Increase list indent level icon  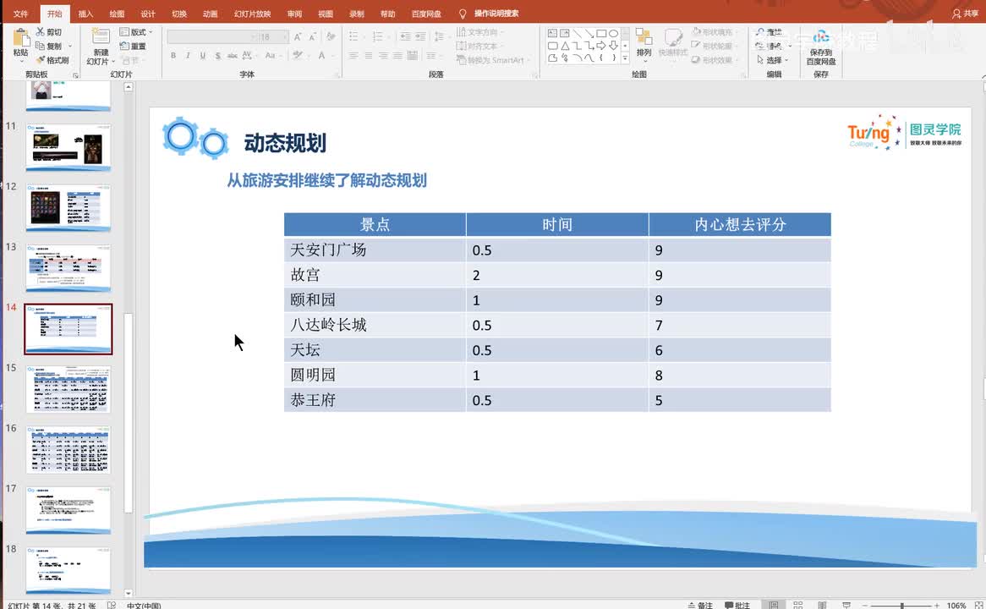click(420, 36)
